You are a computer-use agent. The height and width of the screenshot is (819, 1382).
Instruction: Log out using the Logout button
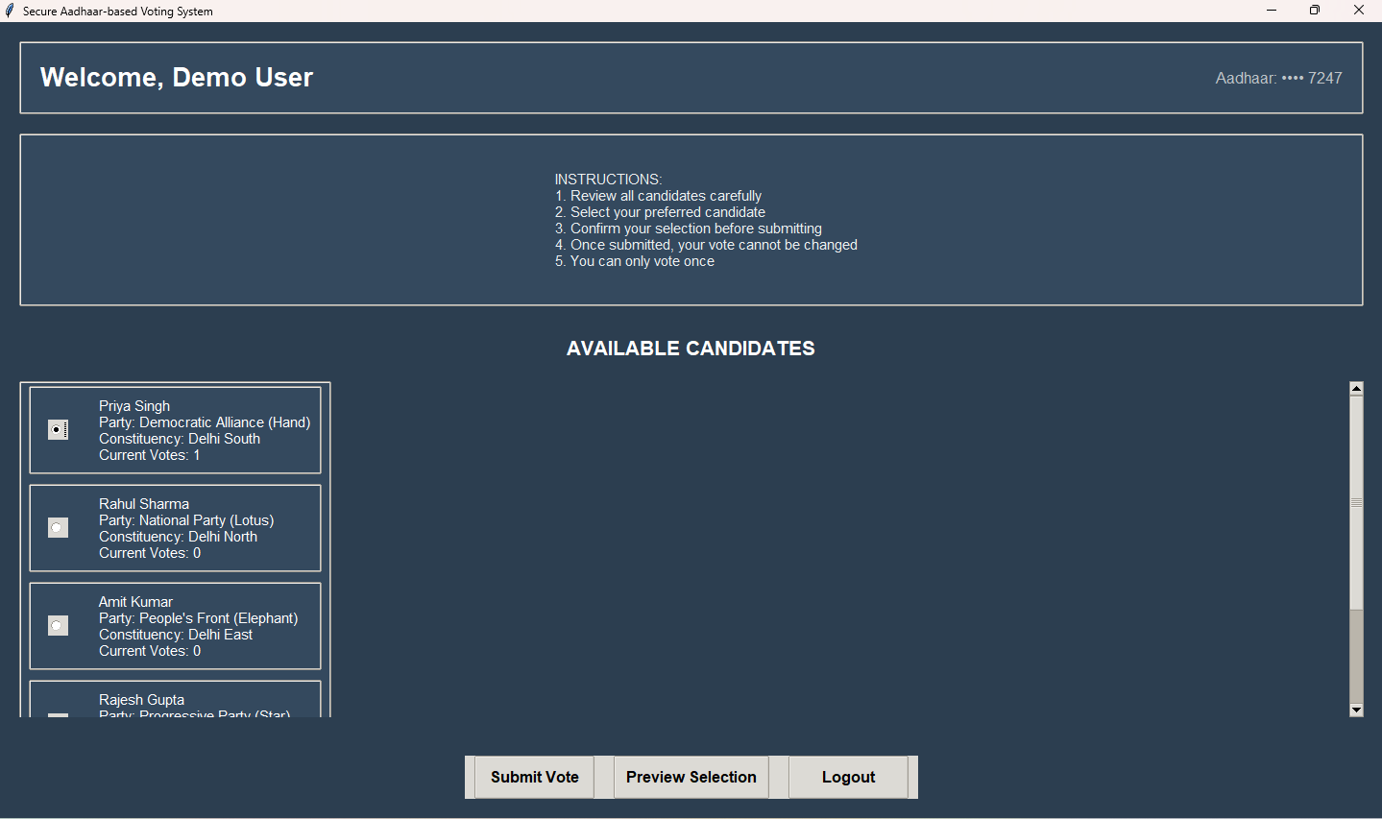(848, 777)
